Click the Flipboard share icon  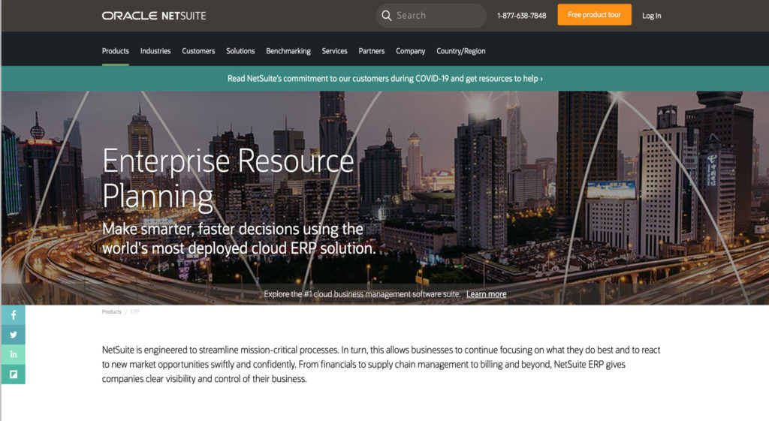click(x=14, y=374)
